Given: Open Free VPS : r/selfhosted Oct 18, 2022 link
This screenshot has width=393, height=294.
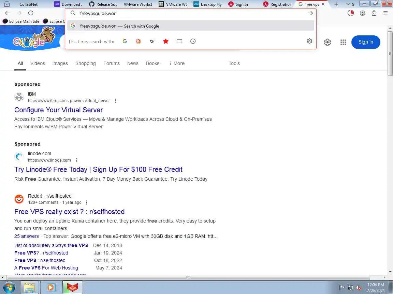Looking at the screenshot, I should 40,261.
